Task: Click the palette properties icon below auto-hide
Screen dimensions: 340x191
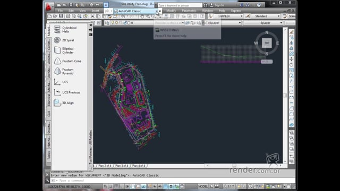Action: pos(91,34)
